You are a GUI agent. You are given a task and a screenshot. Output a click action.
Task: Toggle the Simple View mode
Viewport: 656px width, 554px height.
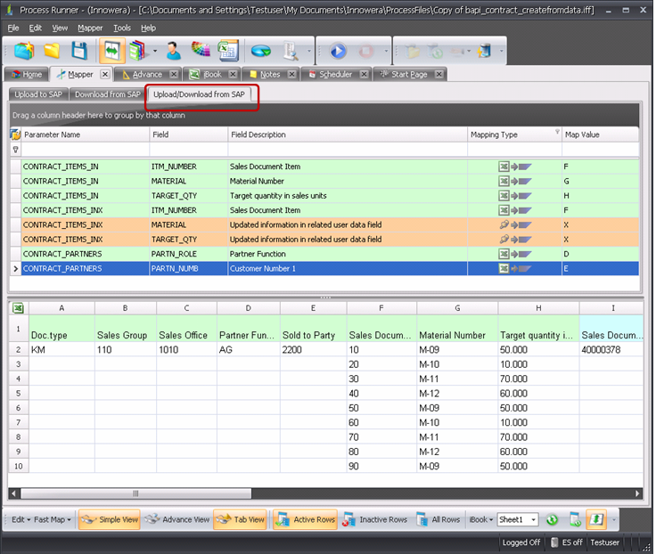click(x=111, y=519)
